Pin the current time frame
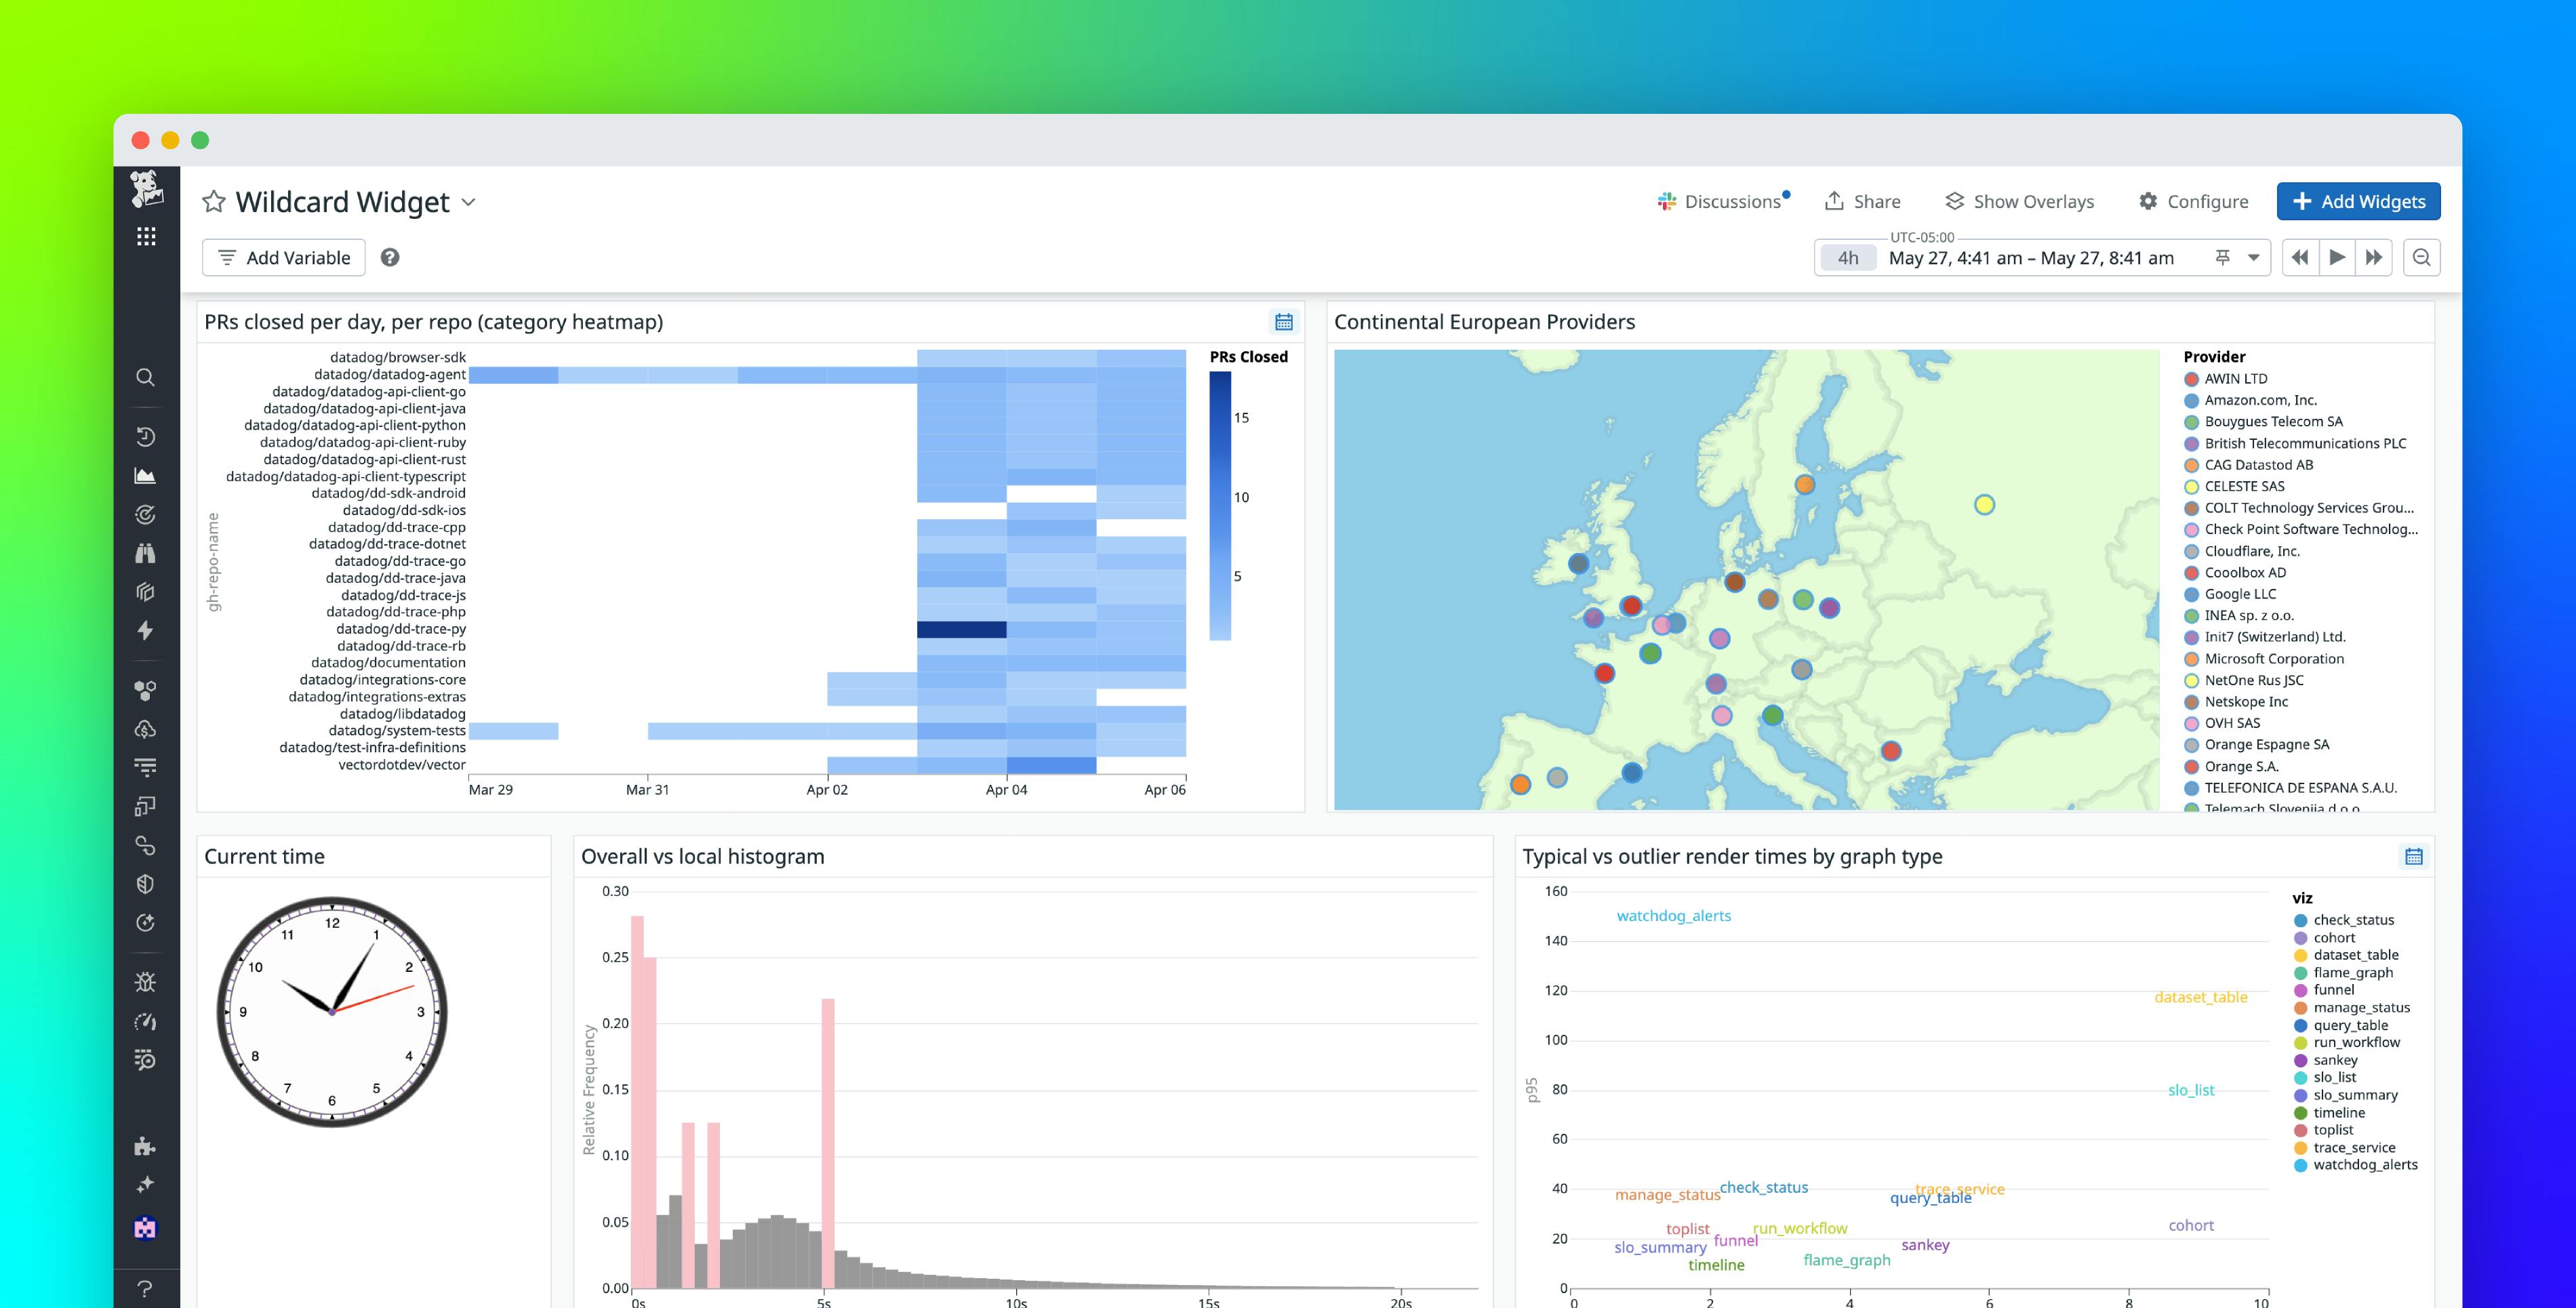The height and width of the screenshot is (1308, 2576). click(2222, 257)
